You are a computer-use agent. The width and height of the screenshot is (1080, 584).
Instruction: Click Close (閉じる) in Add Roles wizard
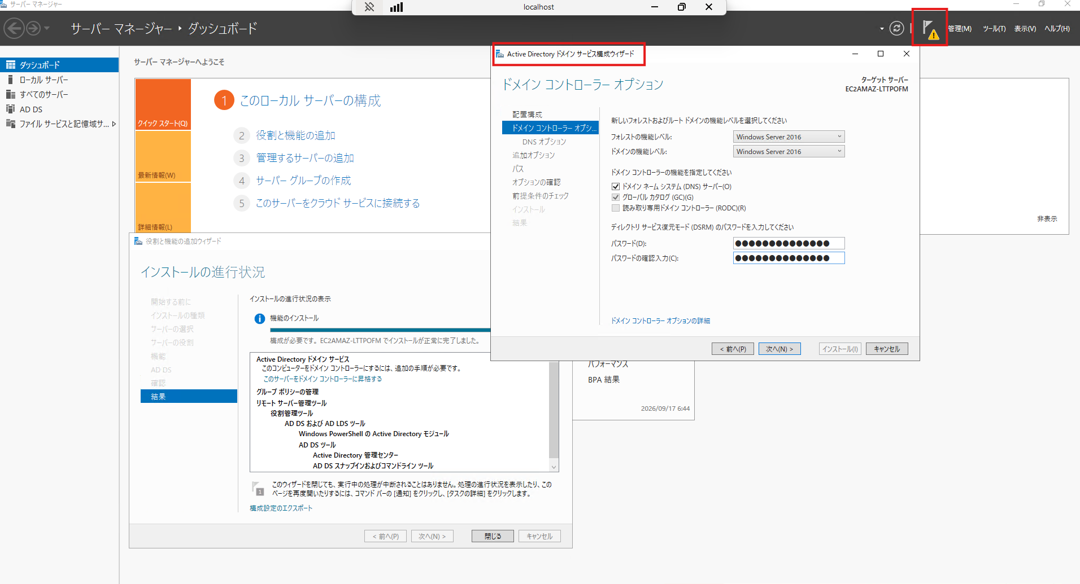tap(493, 537)
